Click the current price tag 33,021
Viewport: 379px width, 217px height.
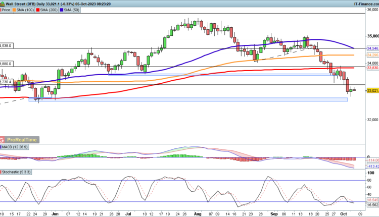(x=372, y=90)
